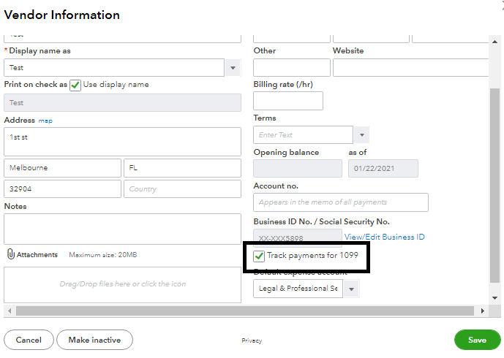Uncheck Track payments for 1099
This screenshot has height=358, width=504.
(x=259, y=256)
